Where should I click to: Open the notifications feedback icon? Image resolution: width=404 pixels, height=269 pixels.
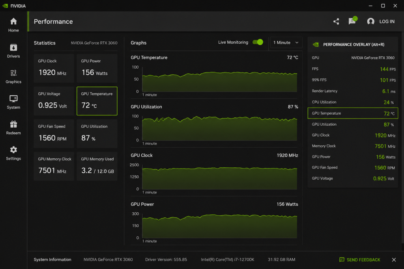click(x=352, y=21)
